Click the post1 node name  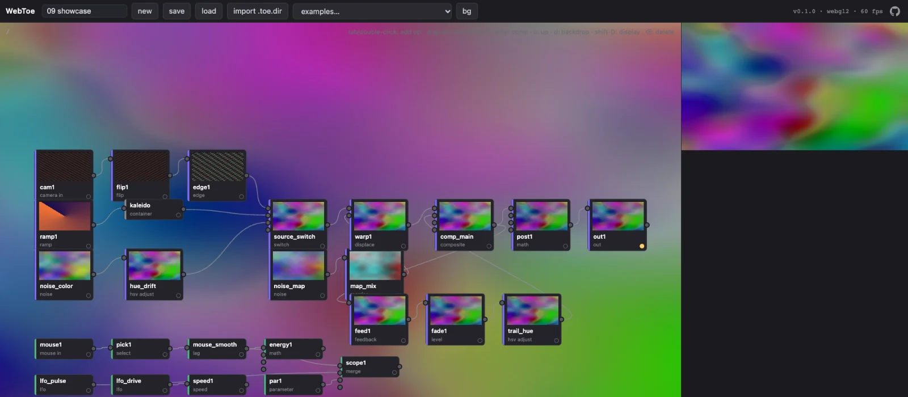pos(525,236)
